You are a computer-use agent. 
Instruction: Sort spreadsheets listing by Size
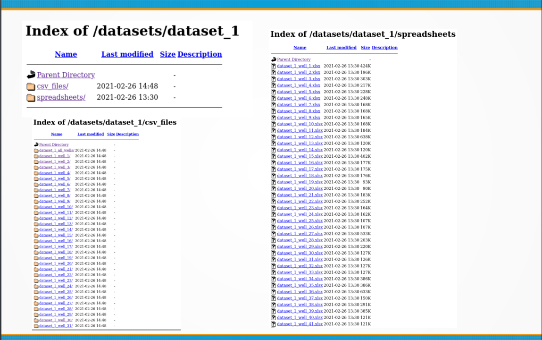coord(365,48)
